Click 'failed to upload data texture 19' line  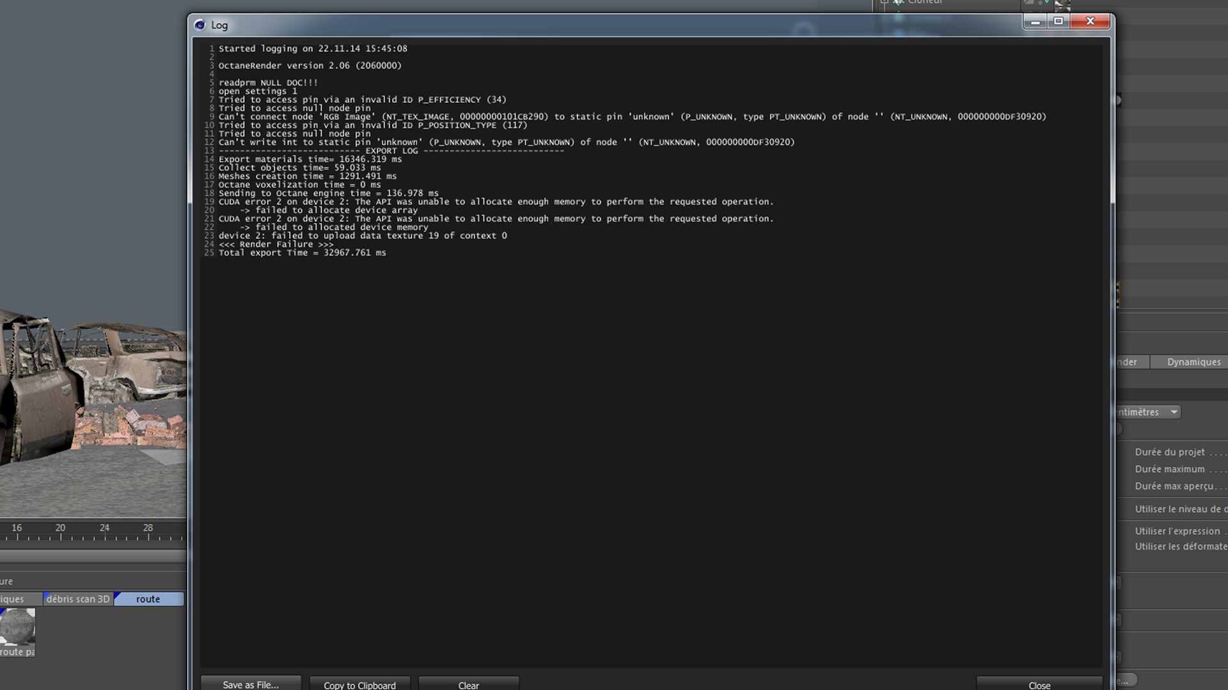pyautogui.click(x=363, y=236)
